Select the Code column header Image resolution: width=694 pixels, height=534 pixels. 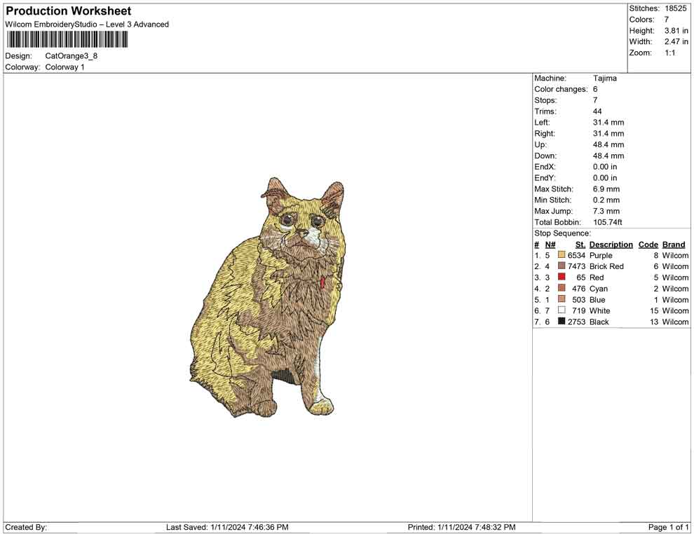click(648, 245)
